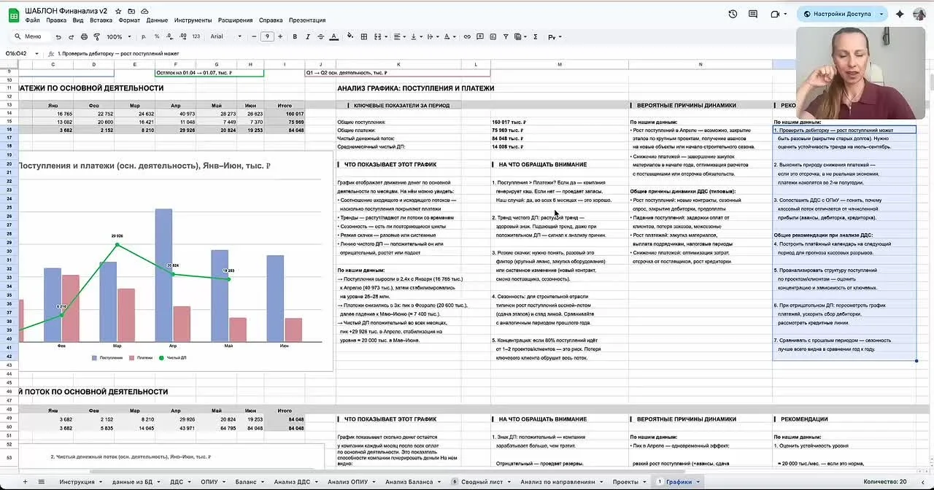Merge the selected cells
934x490 pixels.
378,36
